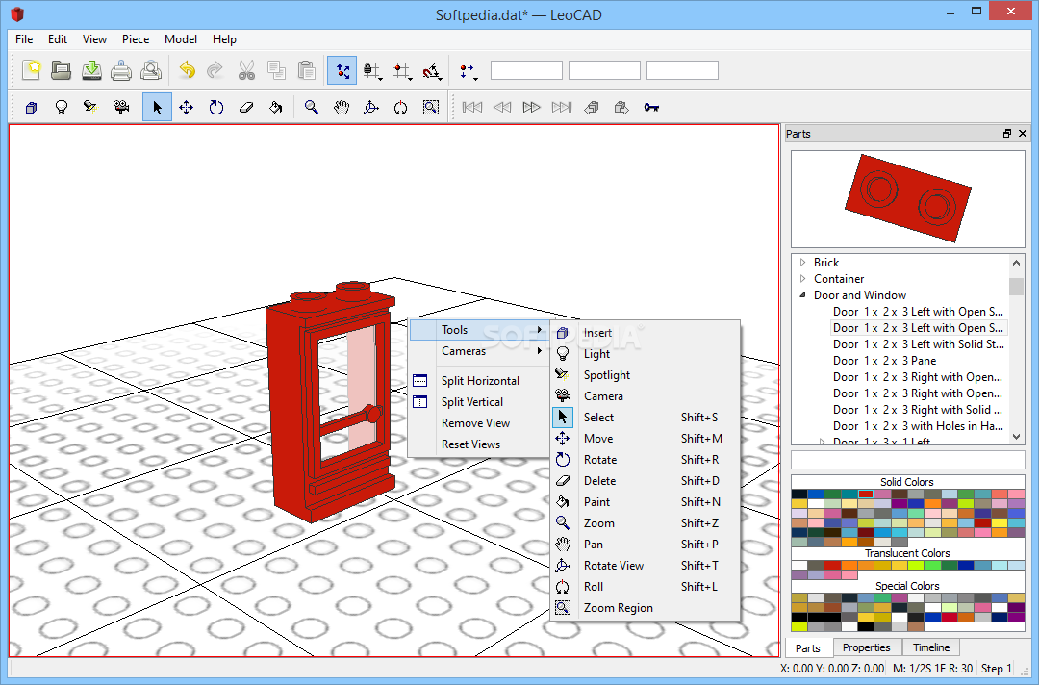The image size is (1039, 685).
Task: Open the Piece menu
Action: coord(136,39)
